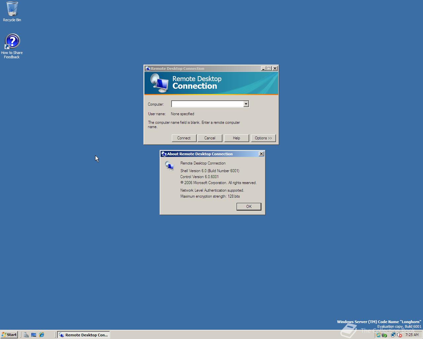Click Show Desktop quick launch icon
This screenshot has height=339, width=423.
click(x=34, y=335)
